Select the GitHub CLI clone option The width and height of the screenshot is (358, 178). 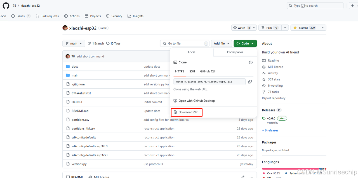click(x=208, y=71)
